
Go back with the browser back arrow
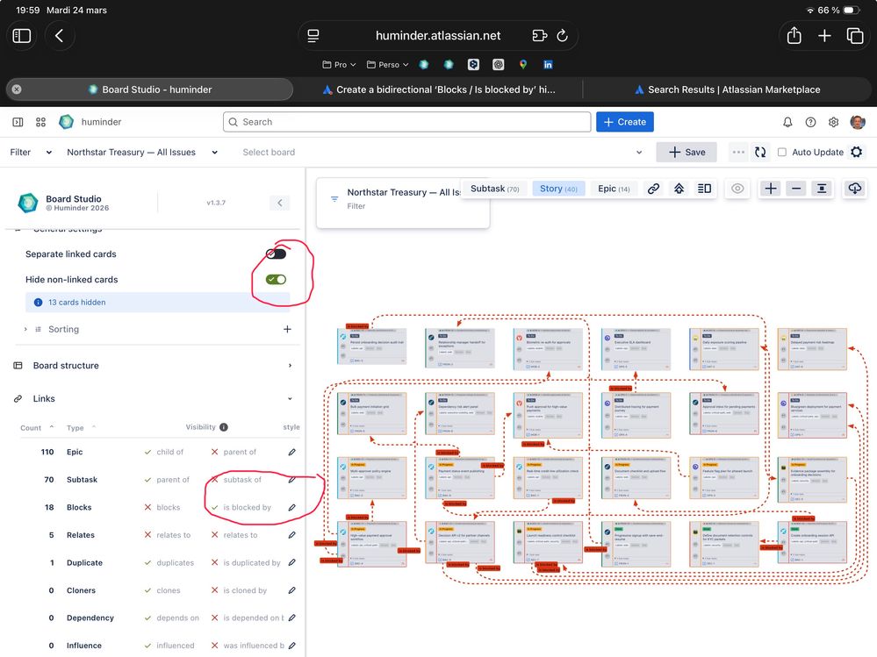click(x=60, y=36)
